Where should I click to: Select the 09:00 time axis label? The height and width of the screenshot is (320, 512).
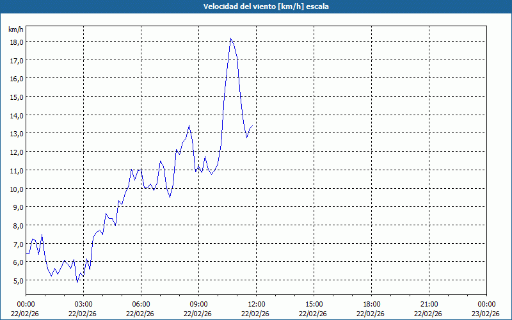click(198, 304)
